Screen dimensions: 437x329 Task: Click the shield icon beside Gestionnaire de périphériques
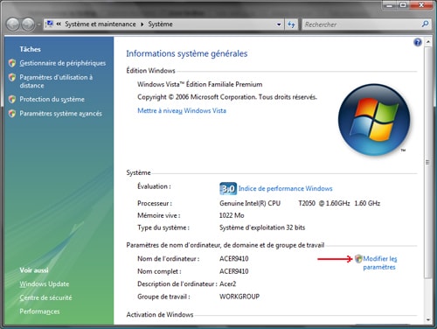point(12,63)
